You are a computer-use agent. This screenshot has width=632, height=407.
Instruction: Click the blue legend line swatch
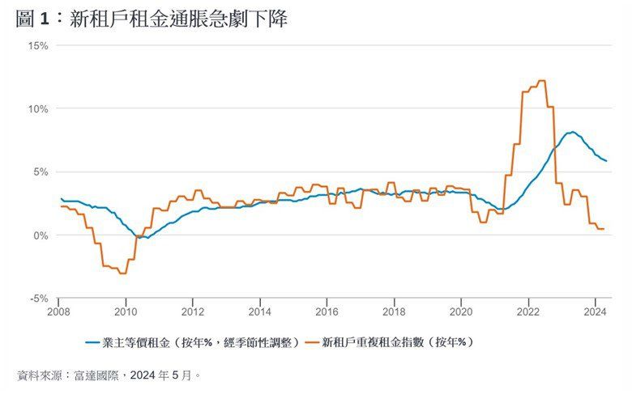(x=96, y=342)
